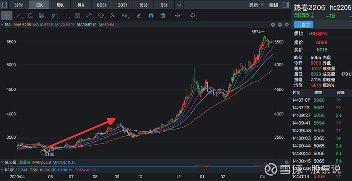Open the 显示 dropdown menu
Viewport: 352px width, 181px height.
[257, 5]
